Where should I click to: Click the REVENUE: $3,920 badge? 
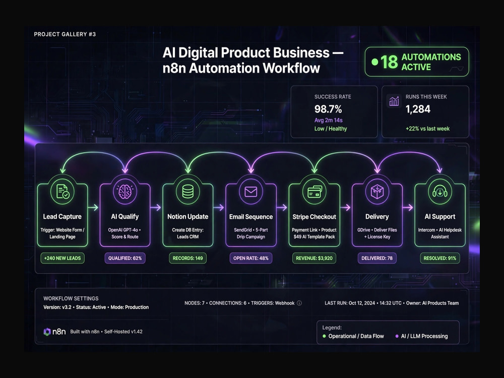click(314, 258)
